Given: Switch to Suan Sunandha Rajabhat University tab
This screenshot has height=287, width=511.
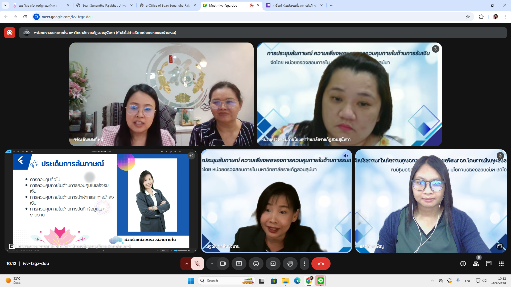Looking at the screenshot, I should (x=104, y=5).
